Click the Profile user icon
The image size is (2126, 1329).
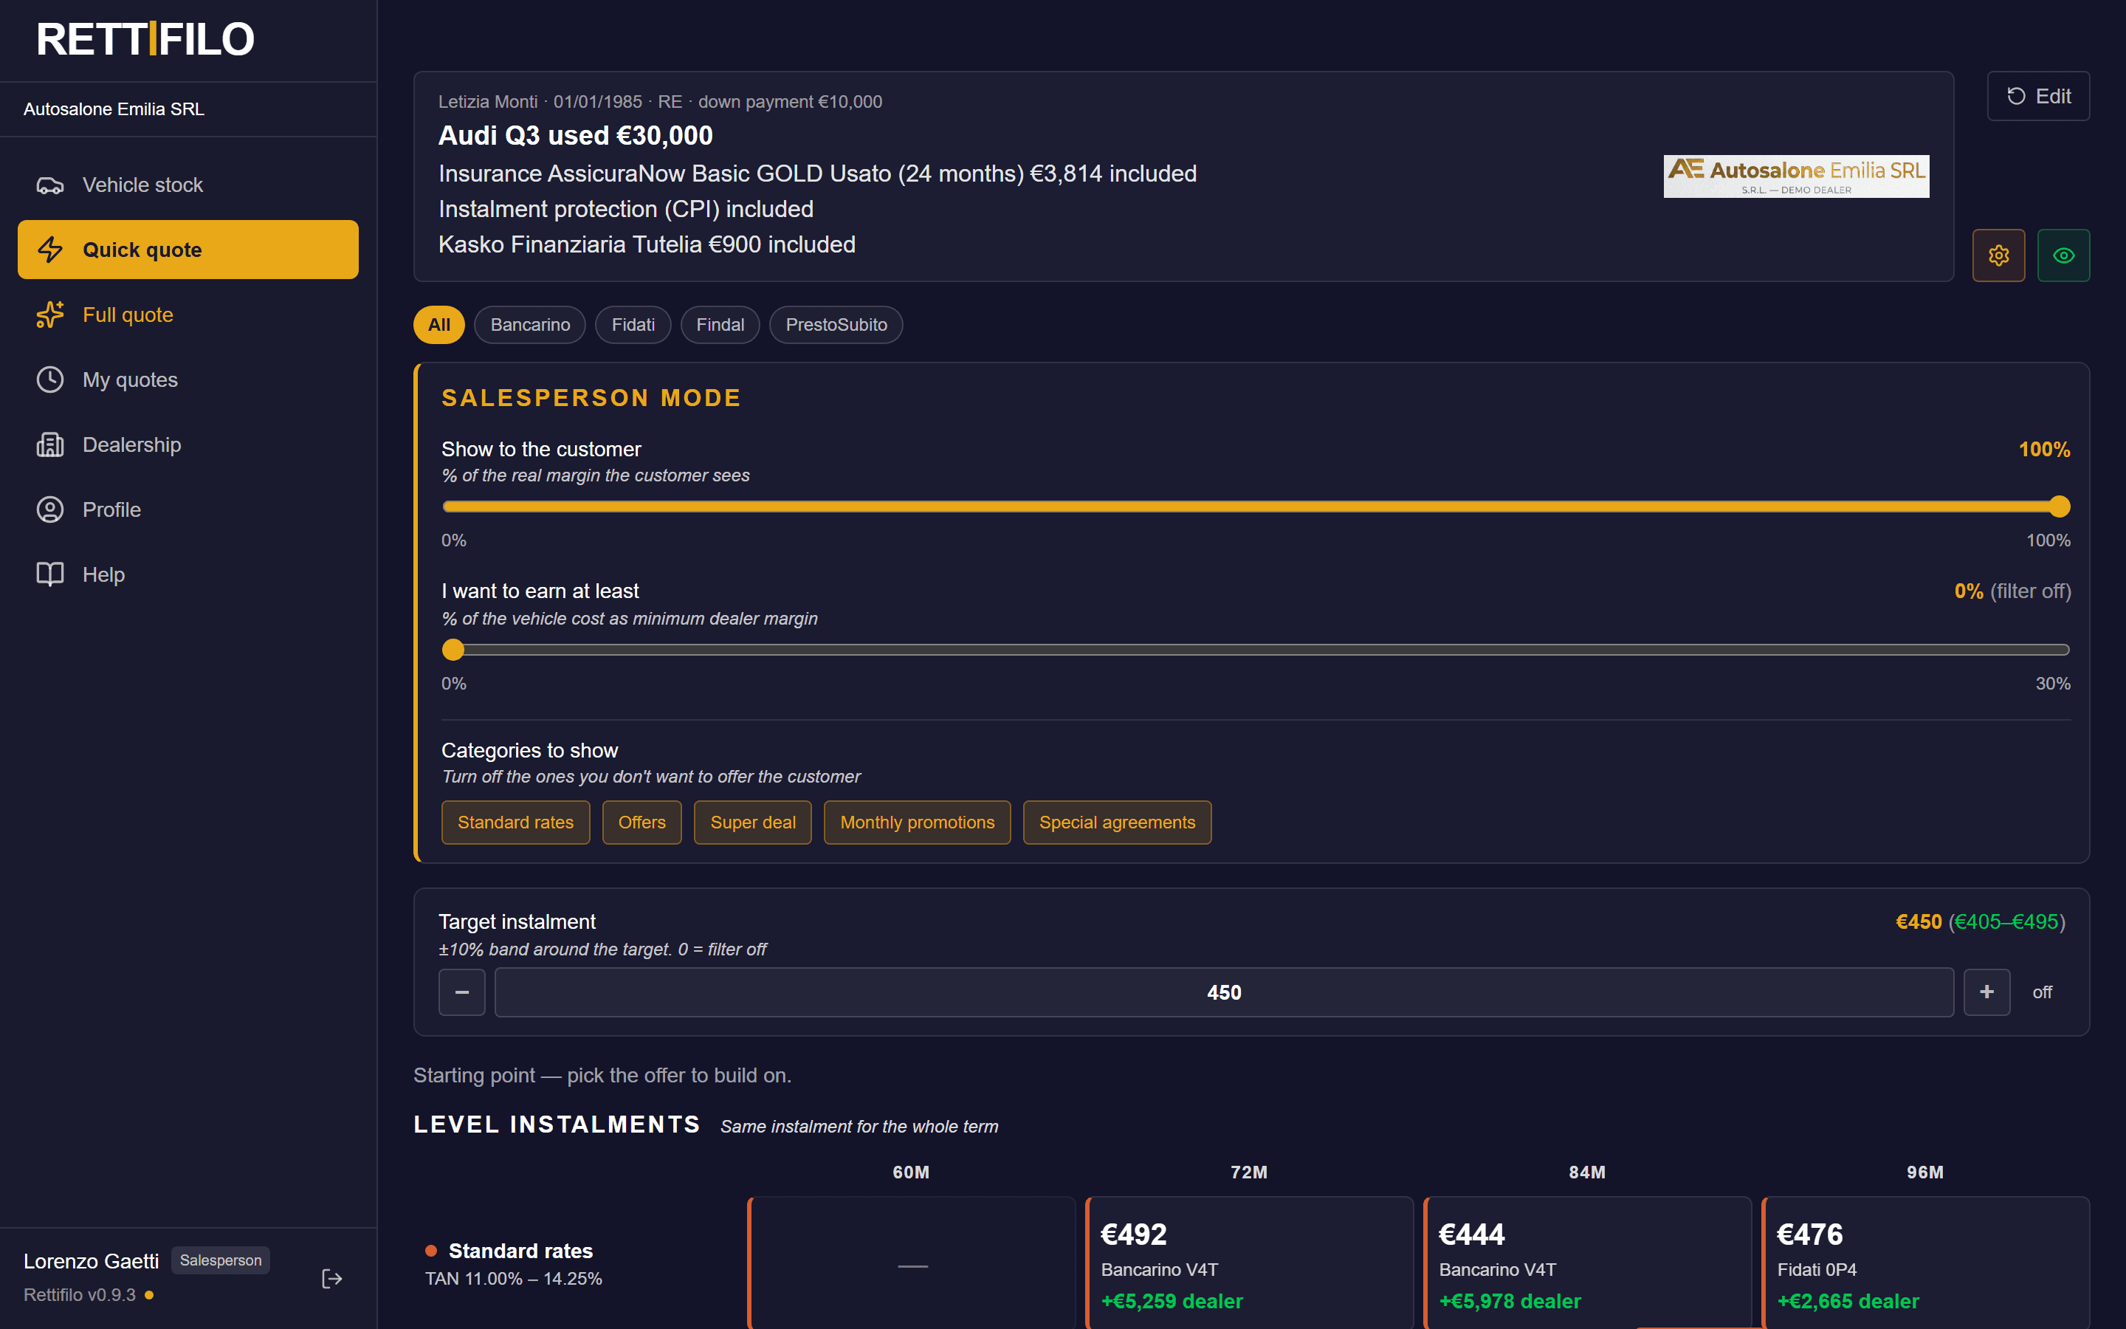pyautogui.click(x=50, y=509)
